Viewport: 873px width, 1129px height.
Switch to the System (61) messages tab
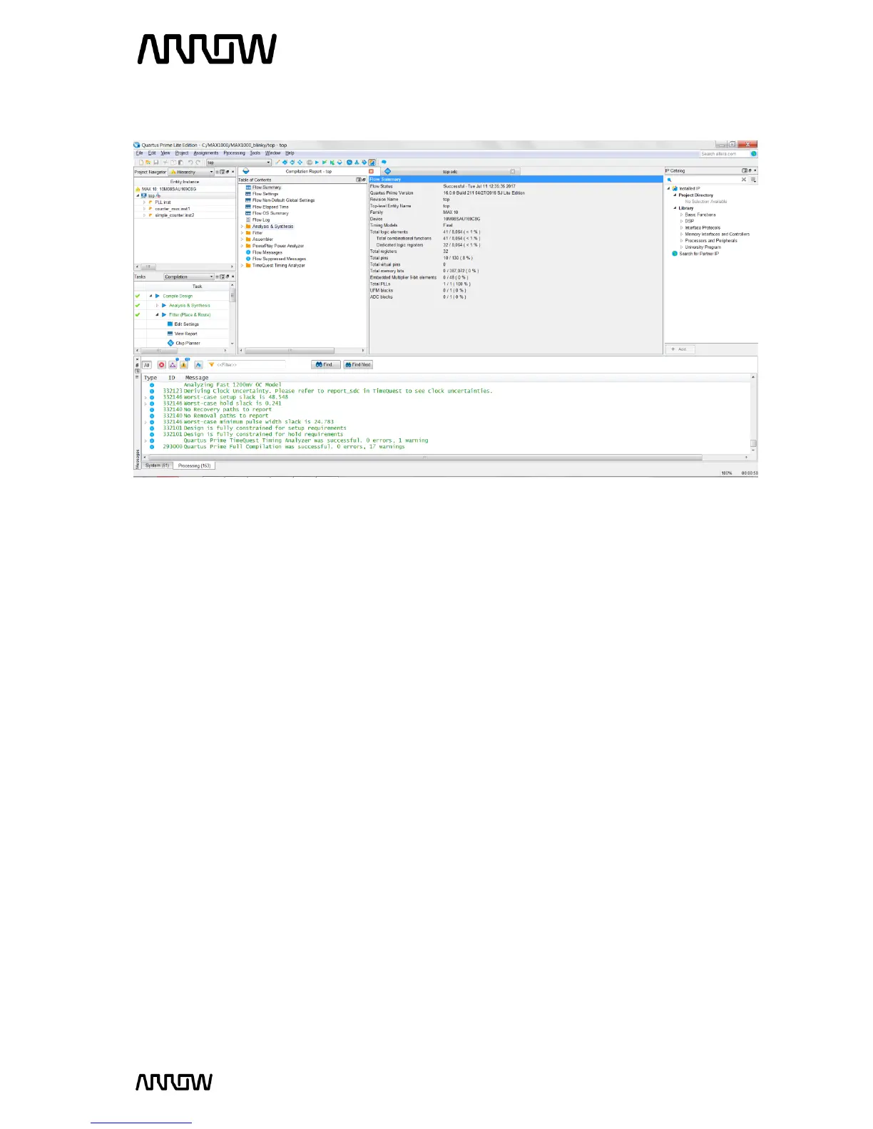click(157, 465)
